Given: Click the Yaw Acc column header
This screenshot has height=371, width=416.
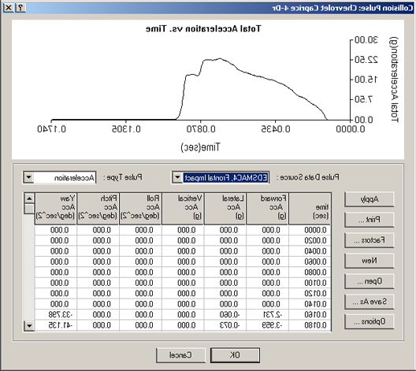Looking at the screenshot, I should 56,209.
